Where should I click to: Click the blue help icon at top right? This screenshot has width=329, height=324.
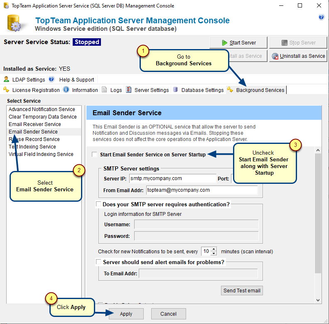pyautogui.click(x=321, y=17)
